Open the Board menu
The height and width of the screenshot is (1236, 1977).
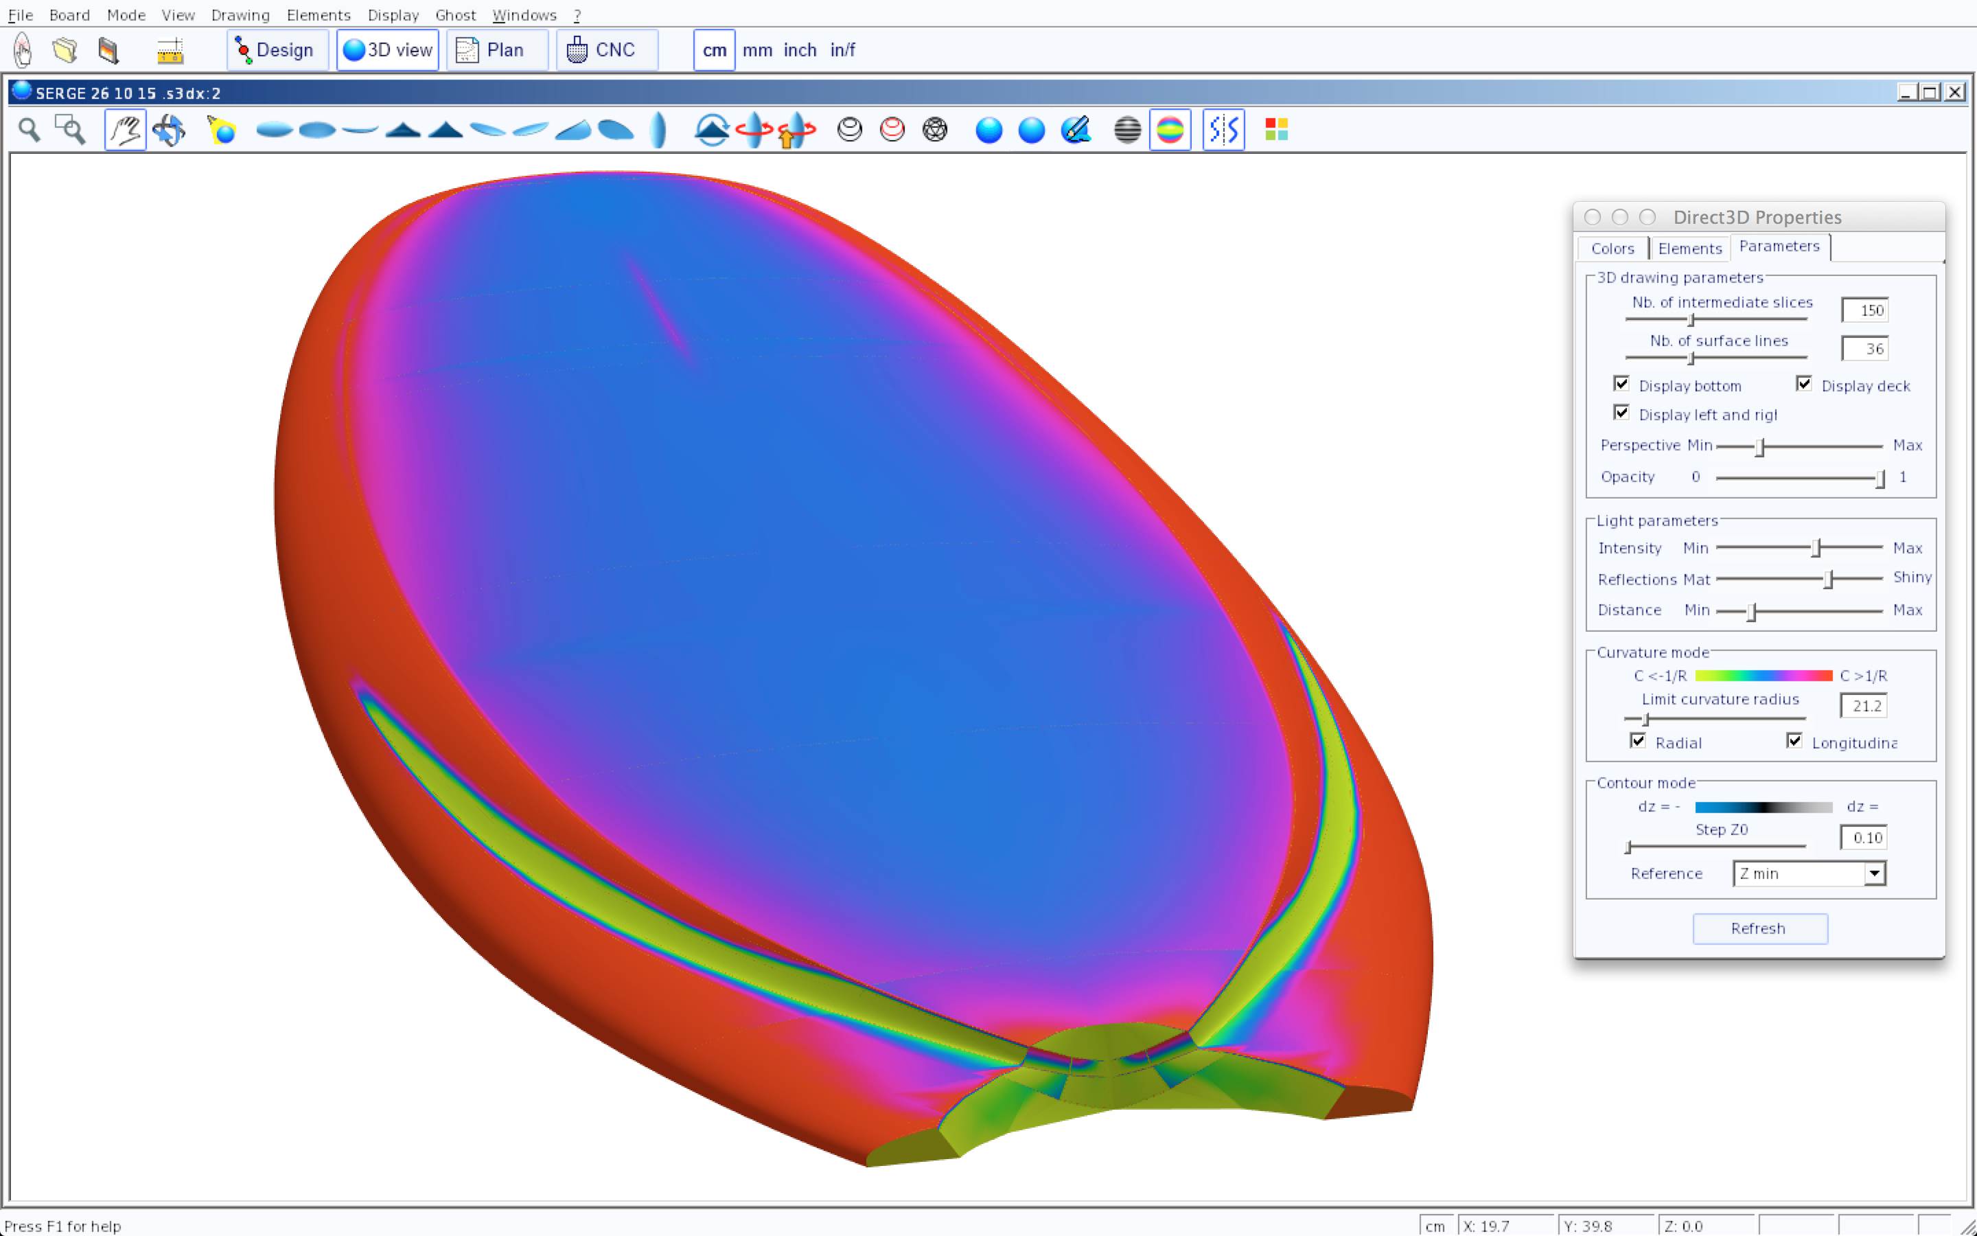(69, 14)
